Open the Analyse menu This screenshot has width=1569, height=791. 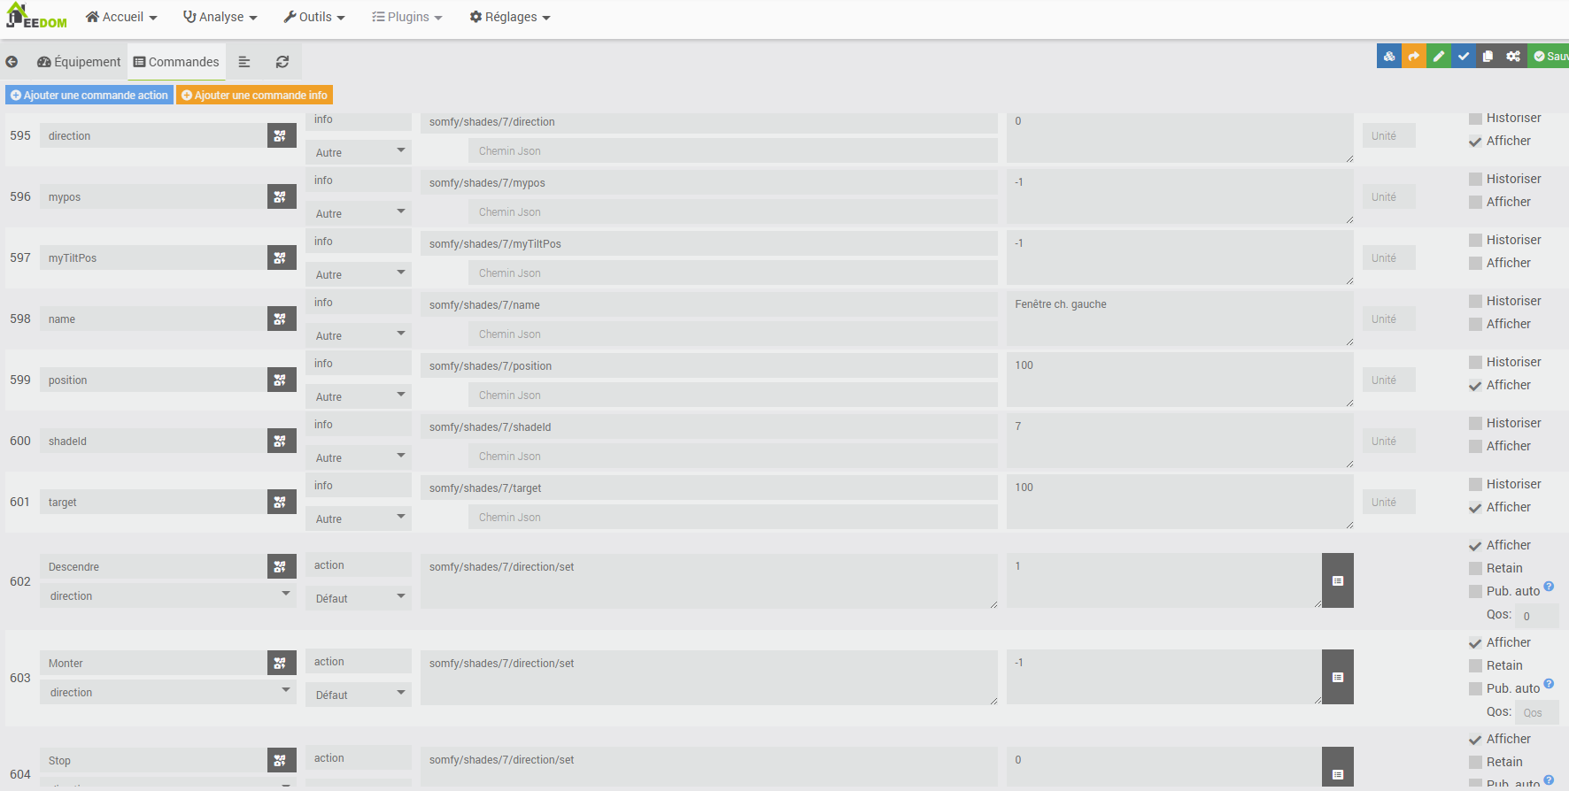coord(220,17)
